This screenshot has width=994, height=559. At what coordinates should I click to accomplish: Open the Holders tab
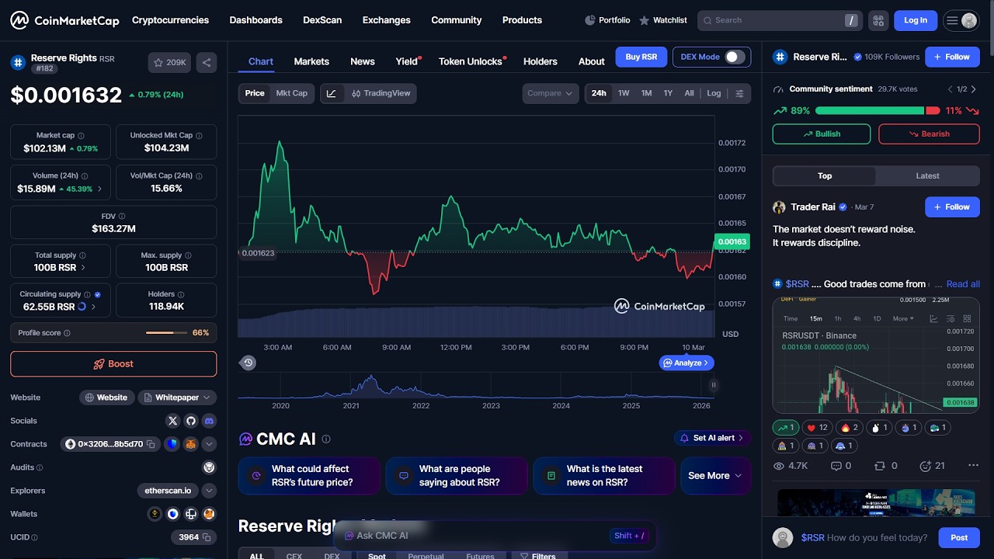(540, 61)
